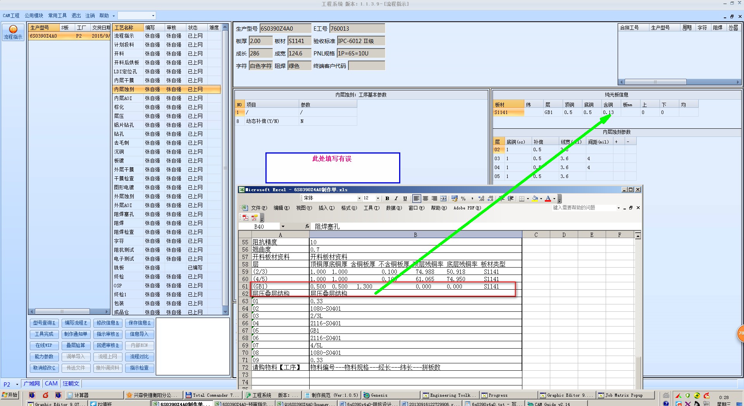
Task: Click the 保存信息 button
Action: [139, 323]
